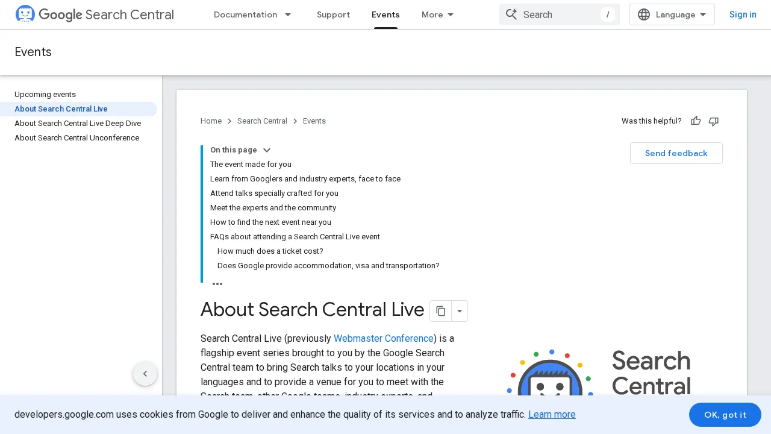Click the search magnifier icon
Image resolution: width=771 pixels, height=434 pixels.
pyautogui.click(x=511, y=14)
